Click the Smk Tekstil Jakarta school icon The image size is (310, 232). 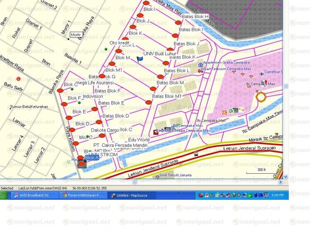coord(158,175)
